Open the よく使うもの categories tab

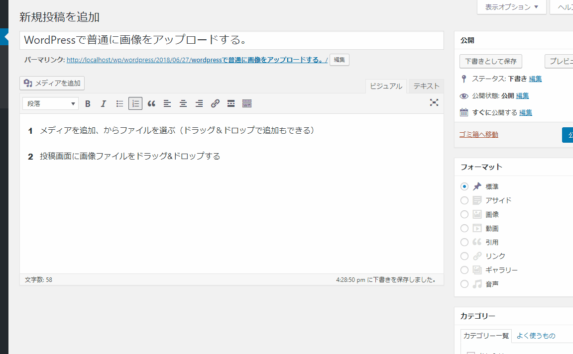pyautogui.click(x=536, y=336)
